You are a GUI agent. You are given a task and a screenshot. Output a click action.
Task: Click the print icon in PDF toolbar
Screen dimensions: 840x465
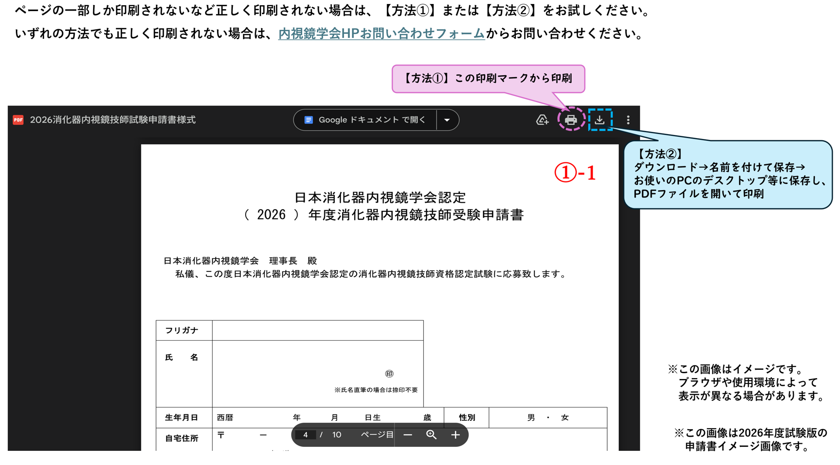[571, 120]
